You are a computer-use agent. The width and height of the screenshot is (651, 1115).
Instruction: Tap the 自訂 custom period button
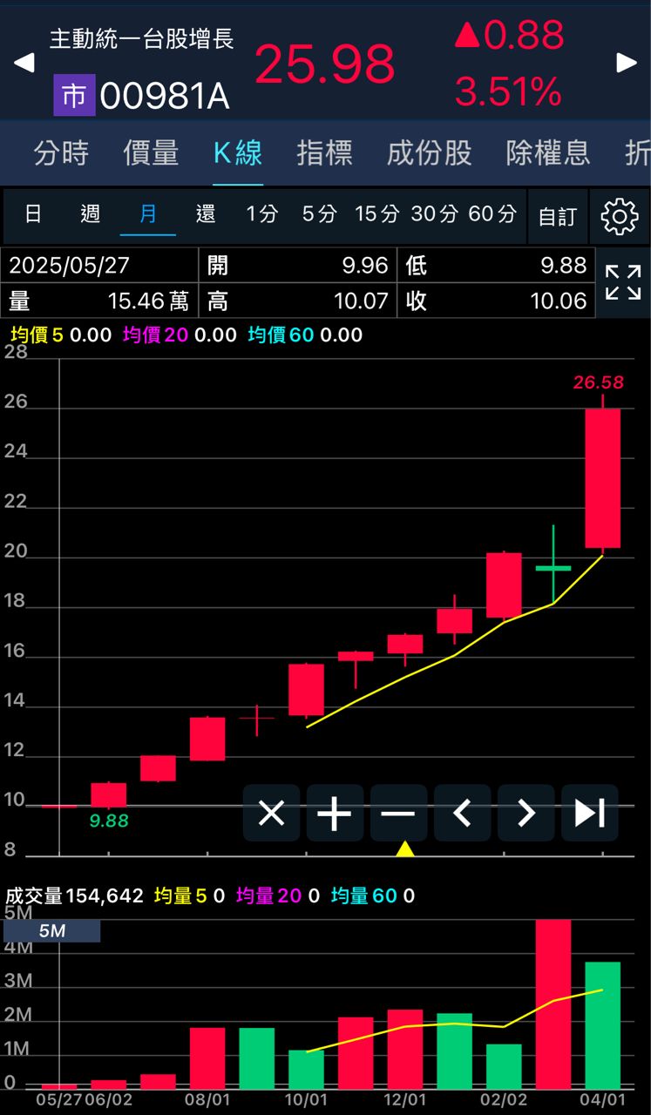558,216
